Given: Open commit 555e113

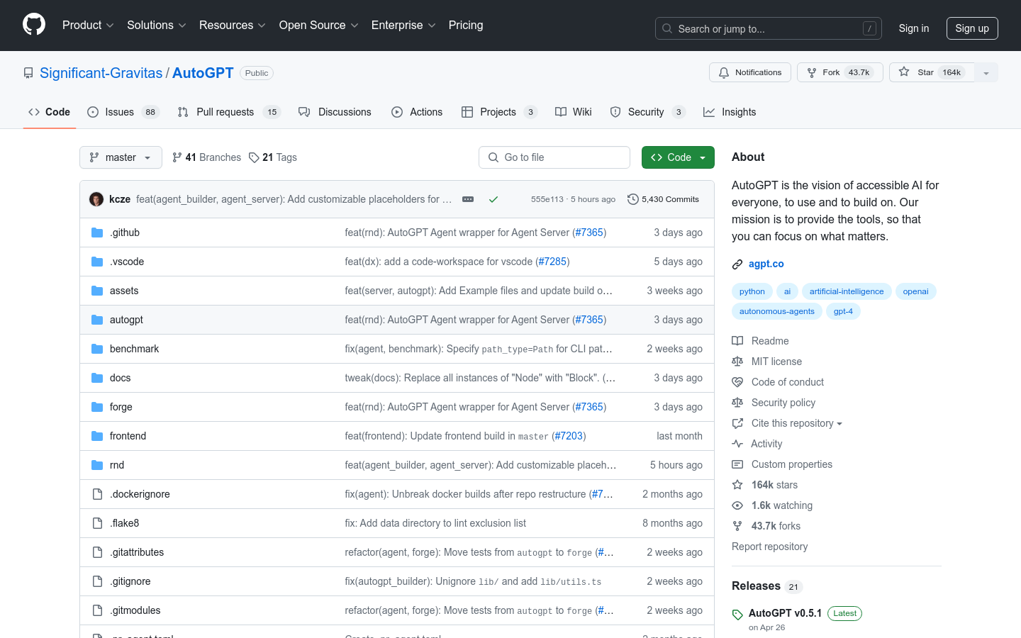Looking at the screenshot, I should coord(547,199).
